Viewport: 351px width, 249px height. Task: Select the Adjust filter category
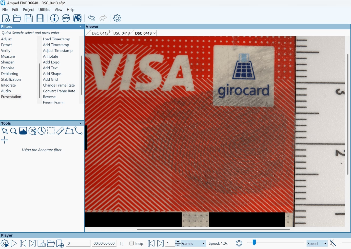coord(6,39)
